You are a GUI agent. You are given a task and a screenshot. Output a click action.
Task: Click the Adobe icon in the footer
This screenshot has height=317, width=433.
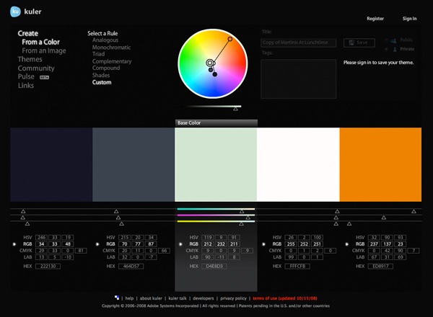(118, 298)
